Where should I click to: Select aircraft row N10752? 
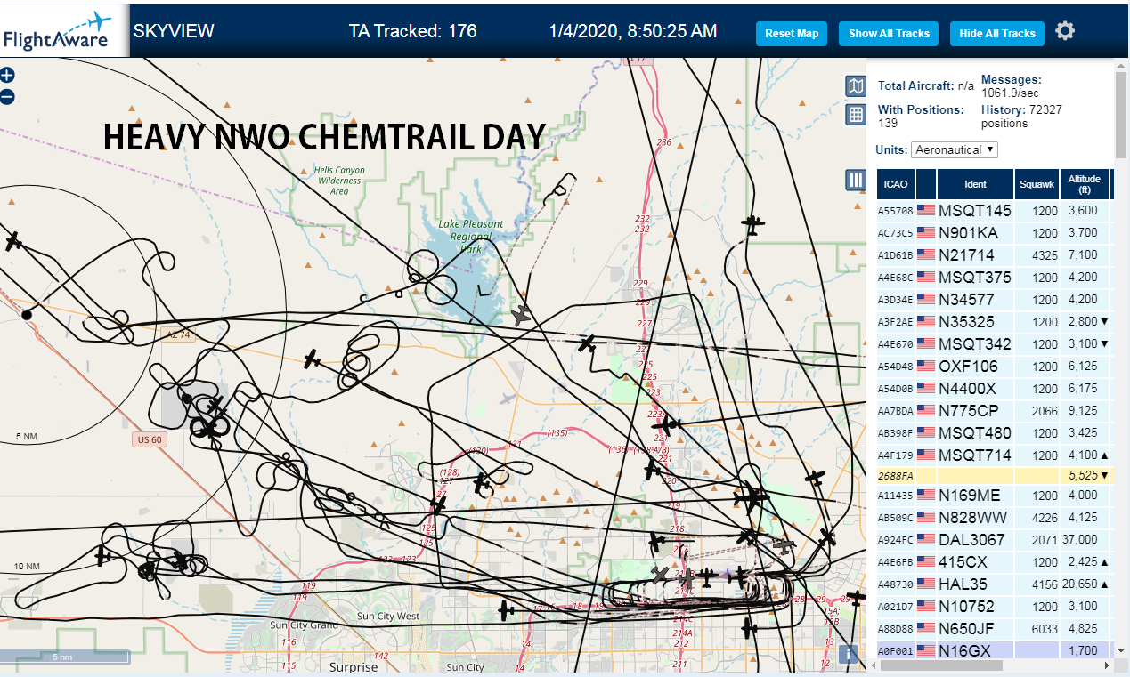[x=994, y=607]
